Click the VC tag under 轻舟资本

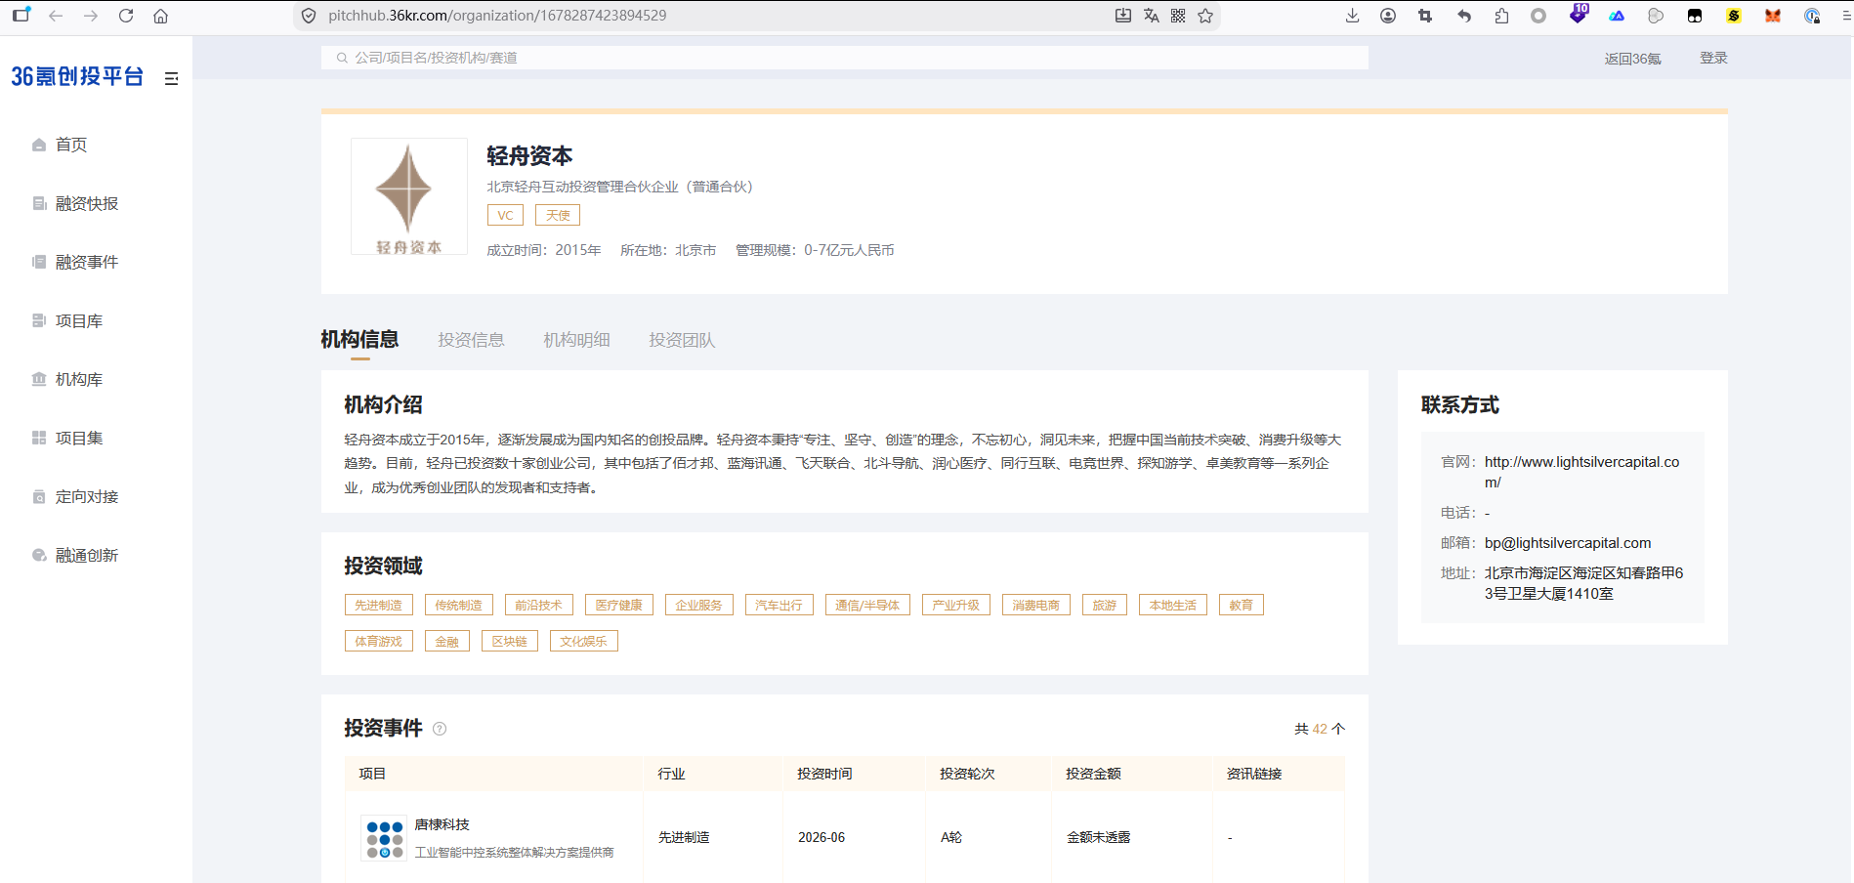[505, 215]
